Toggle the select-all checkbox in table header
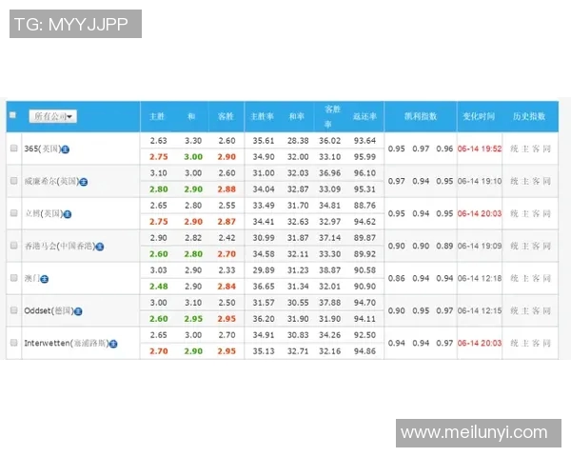The height and width of the screenshot is (457, 571). (12, 115)
